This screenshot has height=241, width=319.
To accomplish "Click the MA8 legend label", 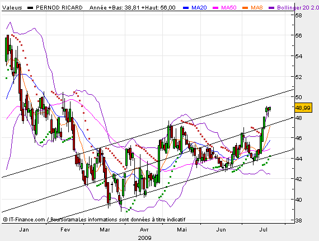I will 257,8.
